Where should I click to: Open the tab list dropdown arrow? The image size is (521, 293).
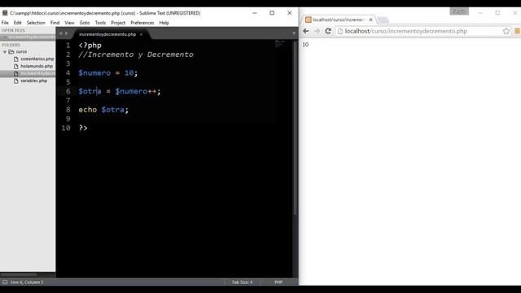(x=294, y=33)
